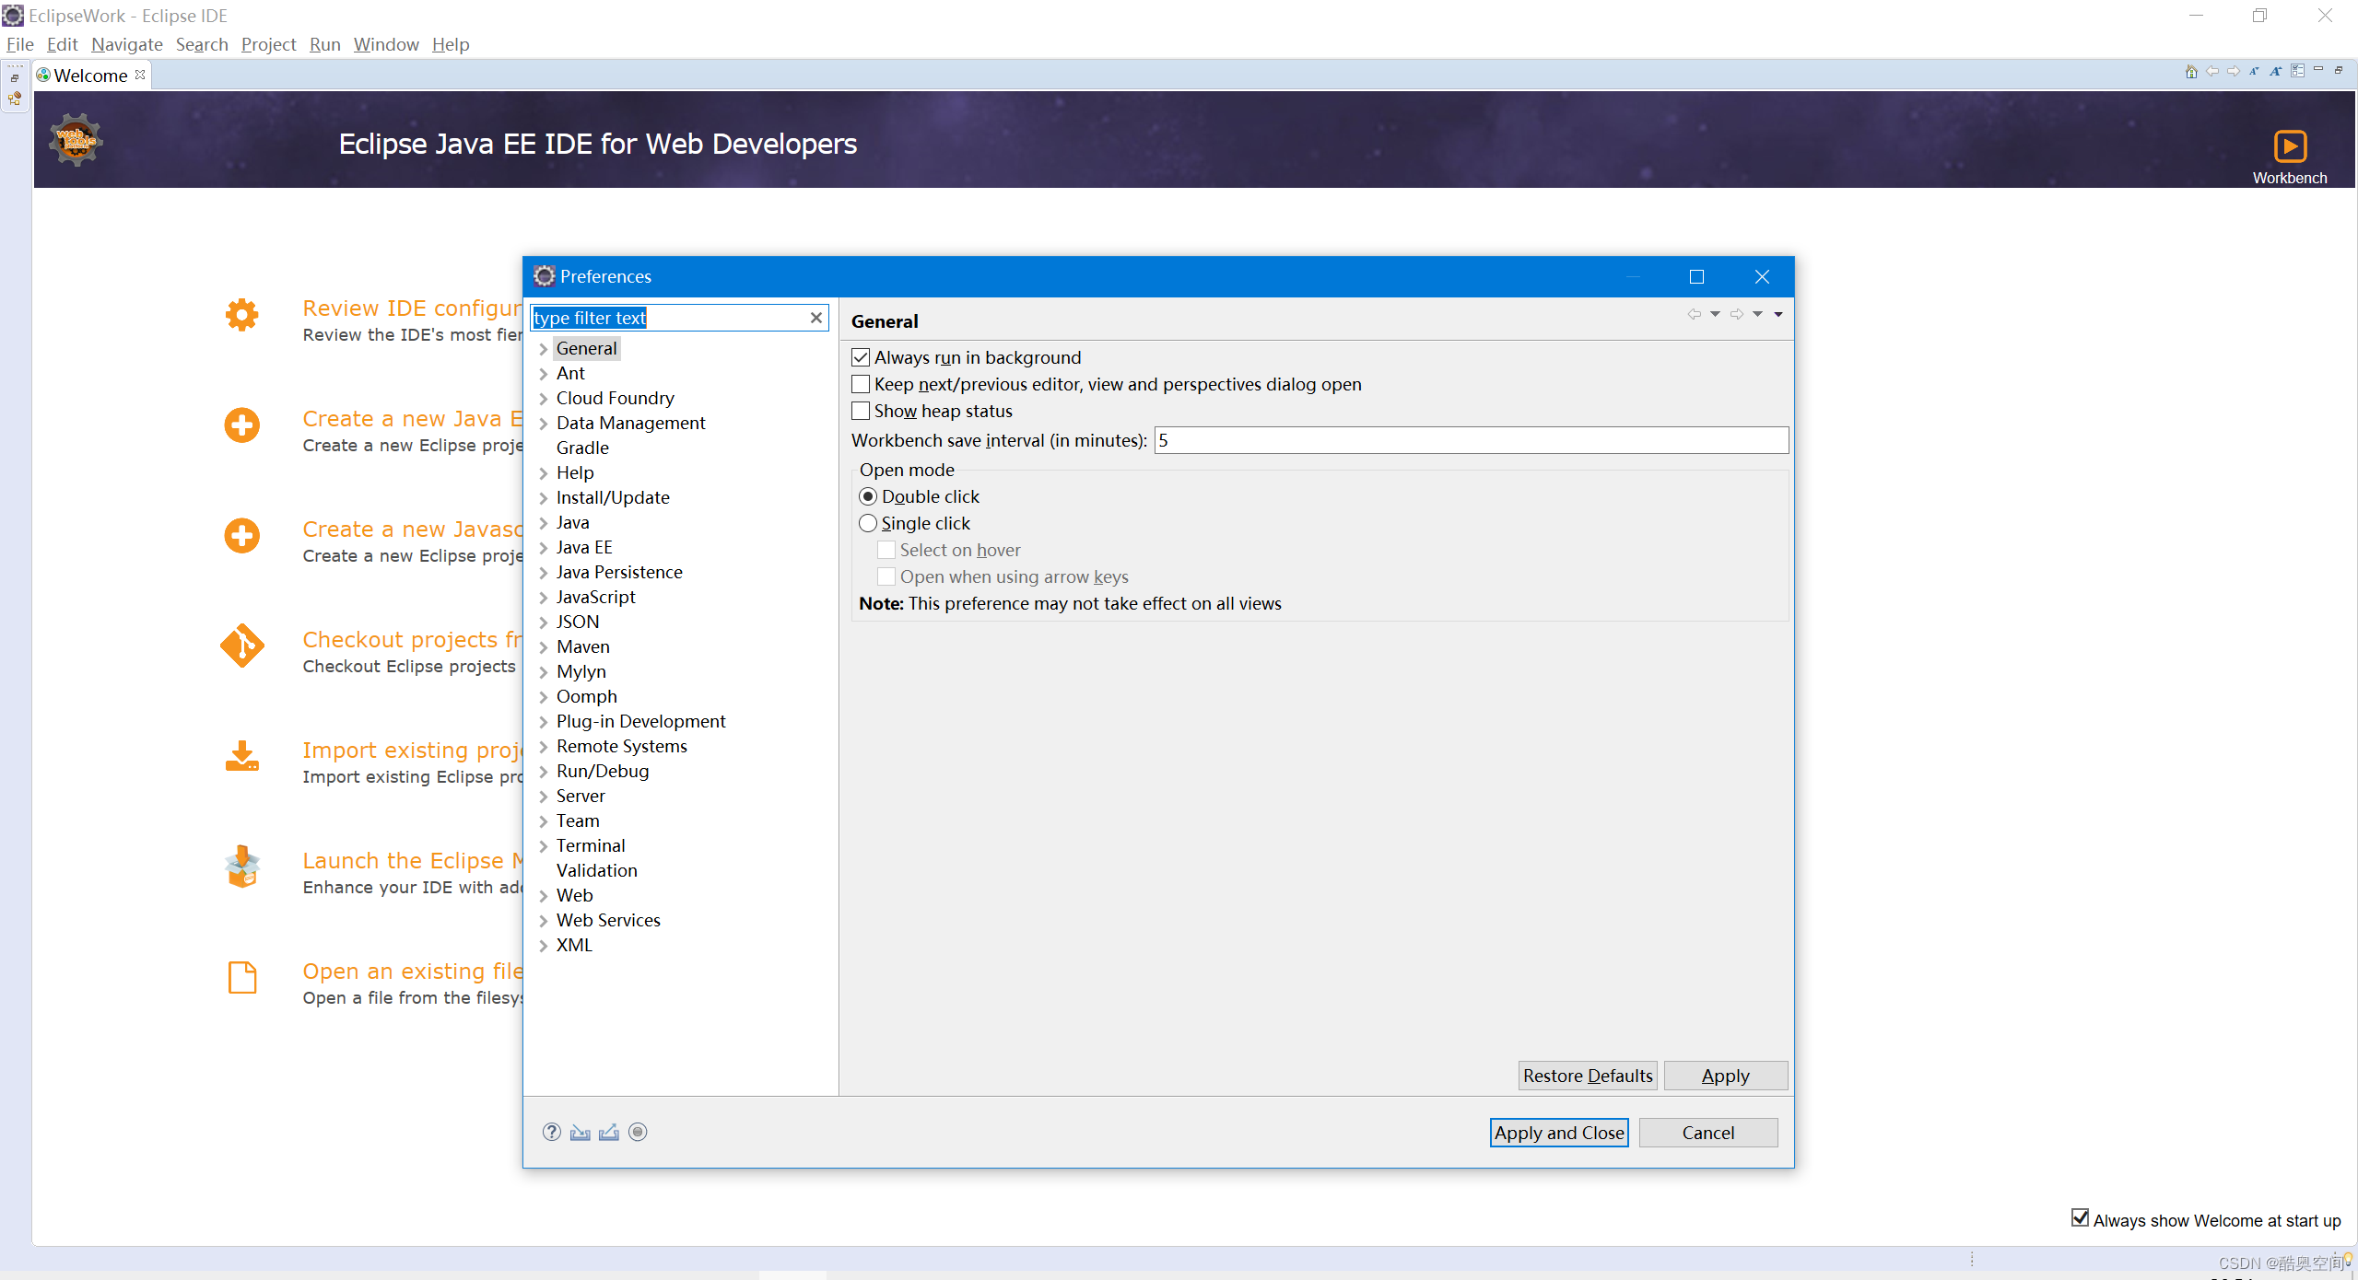The image size is (2358, 1280).
Task: Open the Edit menu
Action: tap(62, 44)
